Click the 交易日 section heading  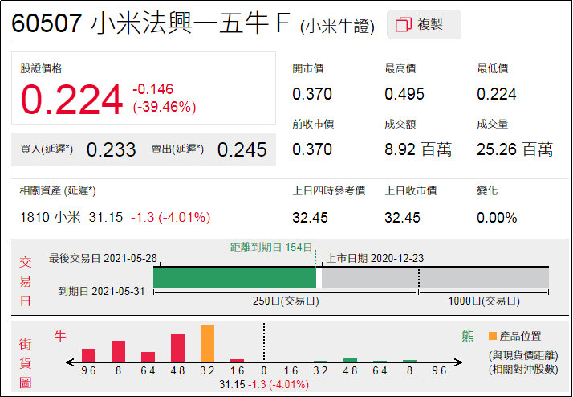[25, 281]
